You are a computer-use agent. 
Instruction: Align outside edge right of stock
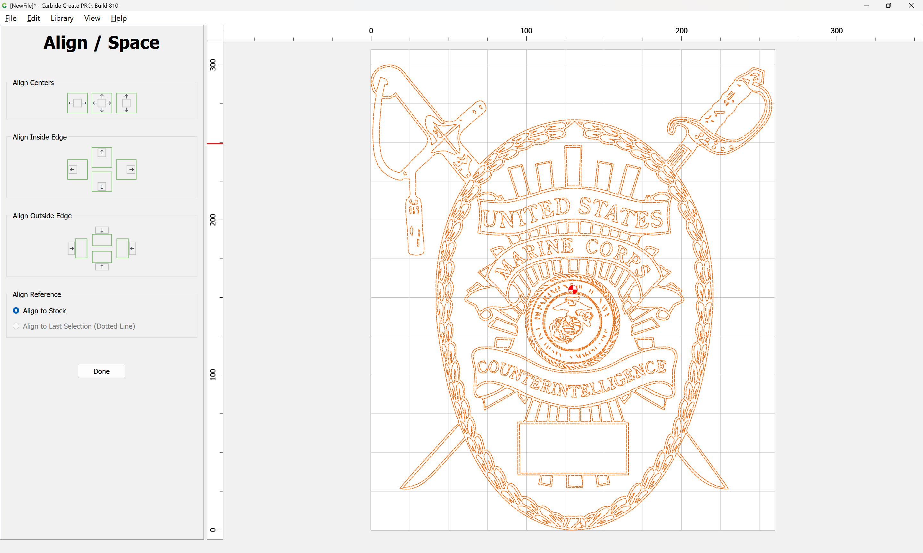click(x=126, y=248)
